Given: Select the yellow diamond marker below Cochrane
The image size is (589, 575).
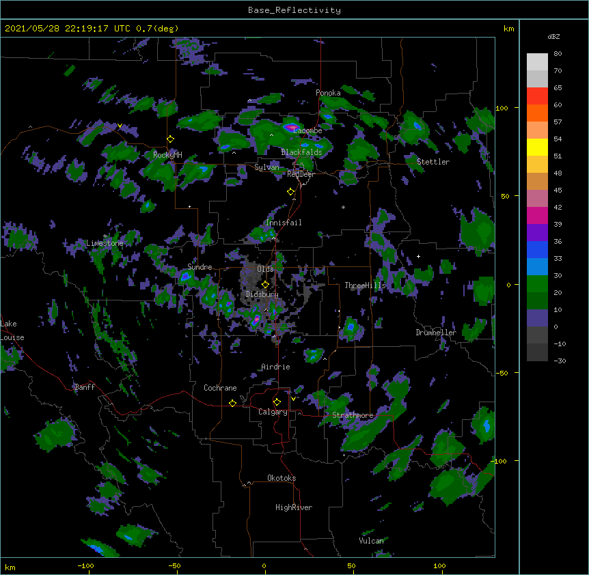Looking at the screenshot, I should pos(232,403).
